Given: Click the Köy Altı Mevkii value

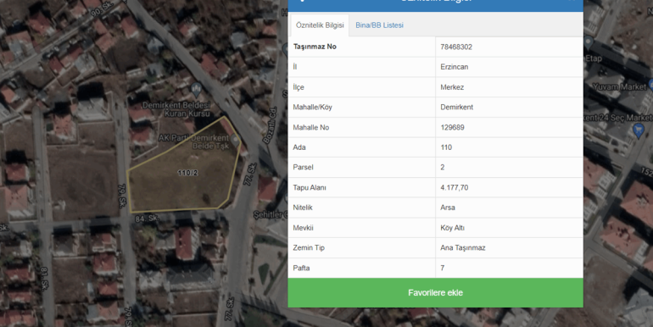Looking at the screenshot, I should (x=452, y=228).
